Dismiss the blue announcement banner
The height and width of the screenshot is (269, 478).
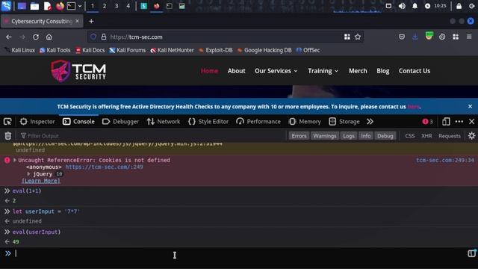point(470,106)
